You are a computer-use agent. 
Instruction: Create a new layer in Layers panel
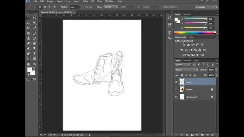[x=207, y=135]
